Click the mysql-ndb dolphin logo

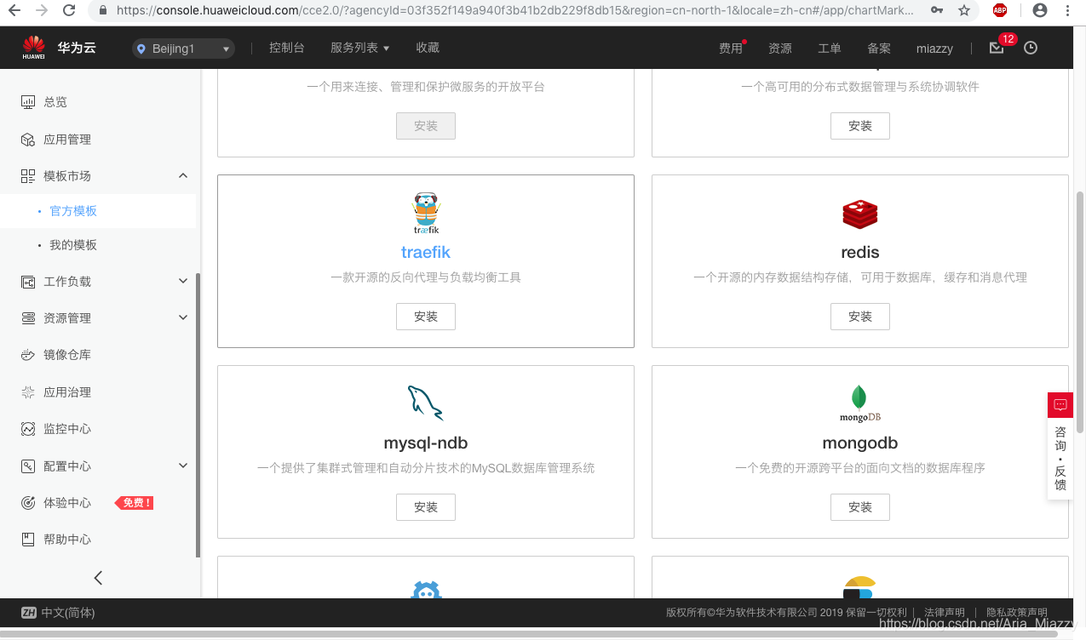pos(426,403)
